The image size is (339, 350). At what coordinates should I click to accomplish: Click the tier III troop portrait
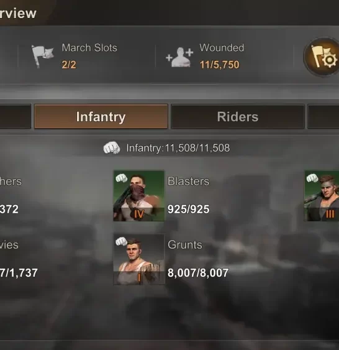pos(322,196)
